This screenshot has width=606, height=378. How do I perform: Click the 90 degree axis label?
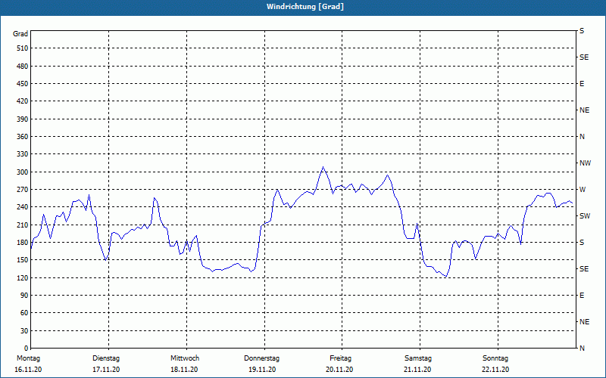[24, 296]
